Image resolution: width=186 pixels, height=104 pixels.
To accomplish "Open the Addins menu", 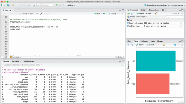I will click(71, 5).
